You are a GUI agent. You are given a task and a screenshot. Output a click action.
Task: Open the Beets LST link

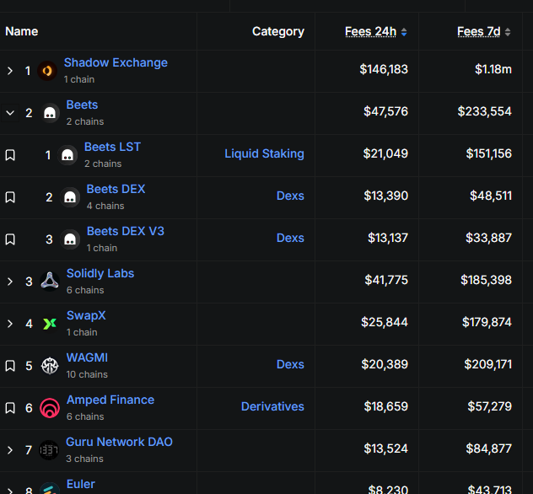(x=112, y=147)
